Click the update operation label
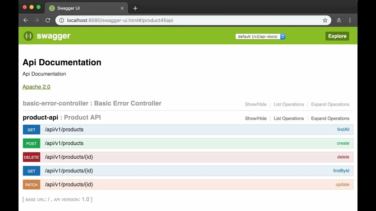The image size is (376, 211). coord(343,184)
